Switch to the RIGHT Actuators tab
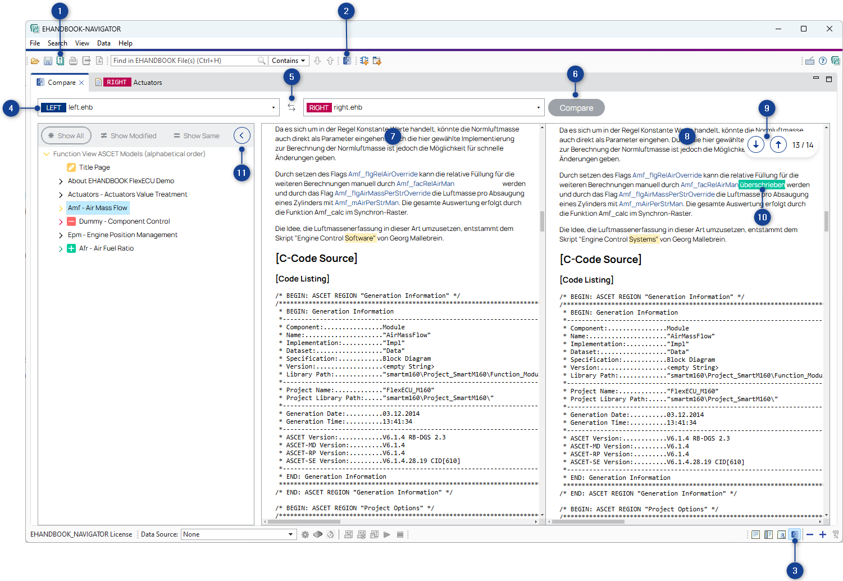Image resolution: width=843 pixels, height=581 pixels. click(129, 82)
